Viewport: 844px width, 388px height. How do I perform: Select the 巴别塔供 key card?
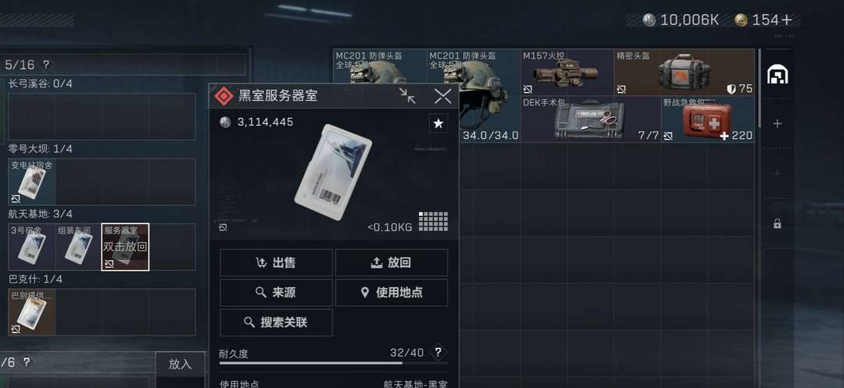point(32,312)
